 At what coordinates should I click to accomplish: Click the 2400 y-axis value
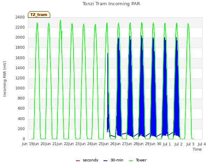tap(20, 17)
